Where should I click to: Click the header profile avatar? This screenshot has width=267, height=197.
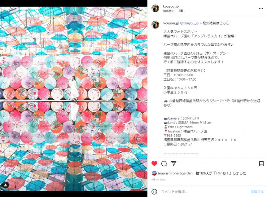(x=155, y=8)
